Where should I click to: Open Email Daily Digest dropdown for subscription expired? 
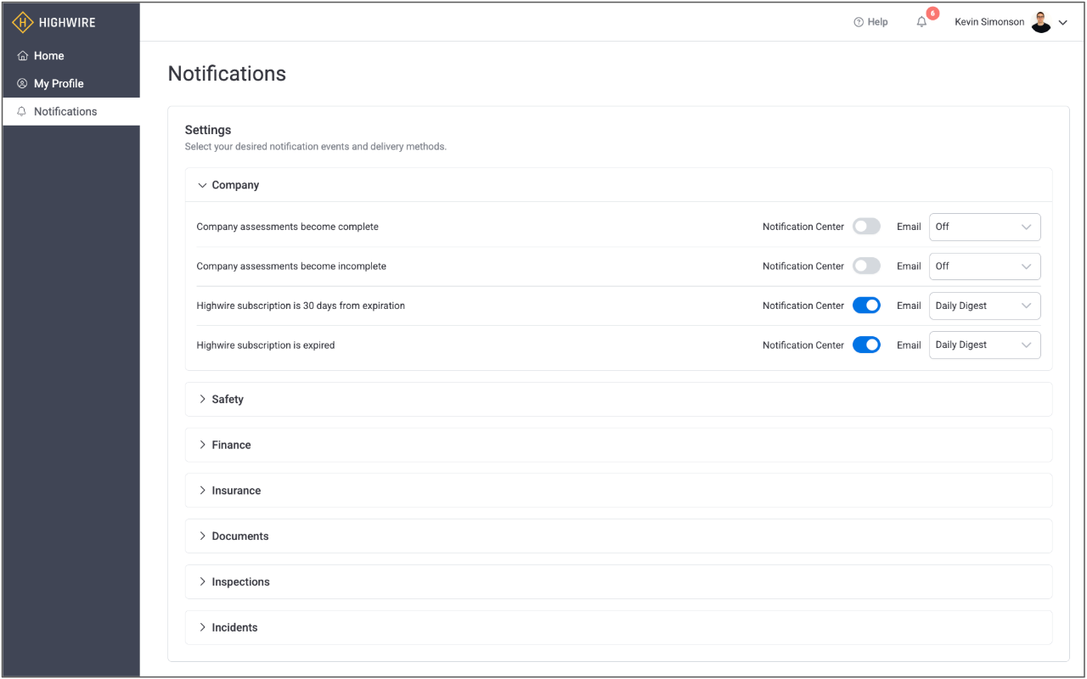(984, 345)
